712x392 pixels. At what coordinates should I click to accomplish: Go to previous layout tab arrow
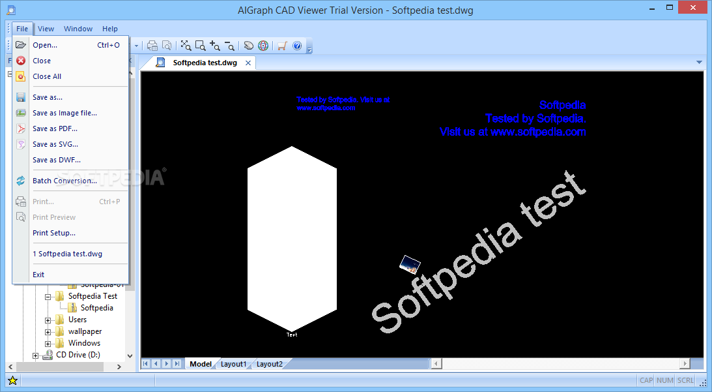[x=156, y=363]
